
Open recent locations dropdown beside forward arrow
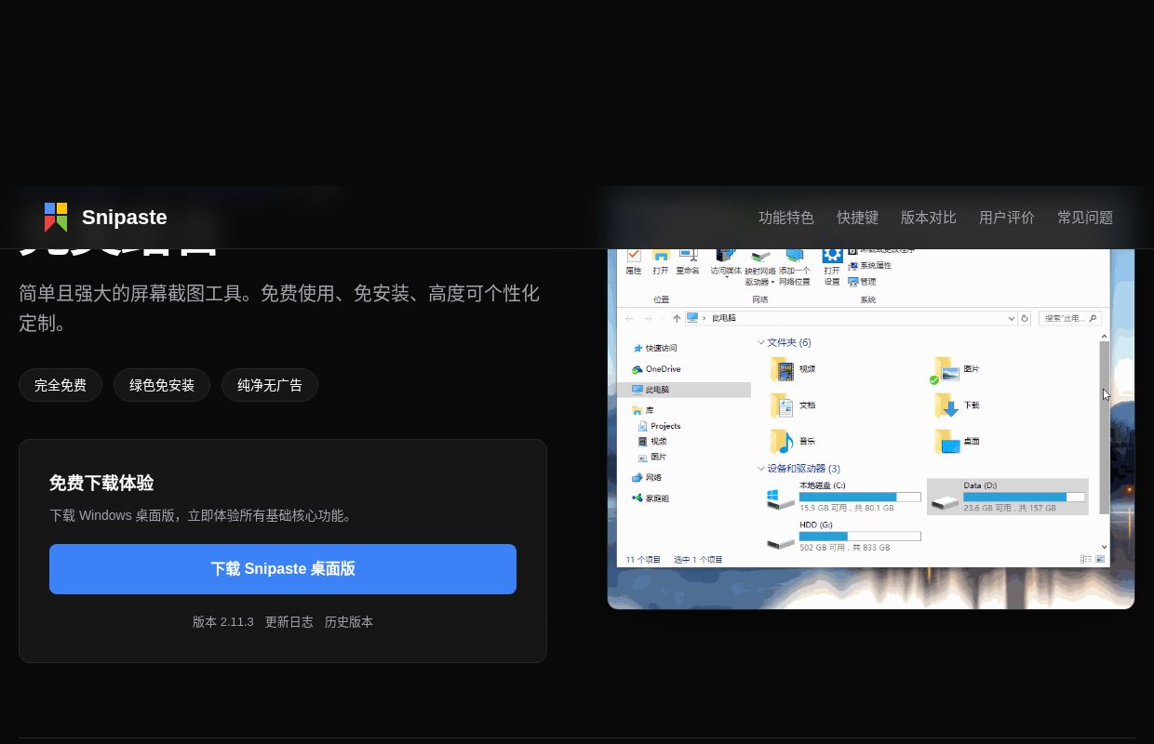pyautogui.click(x=663, y=318)
